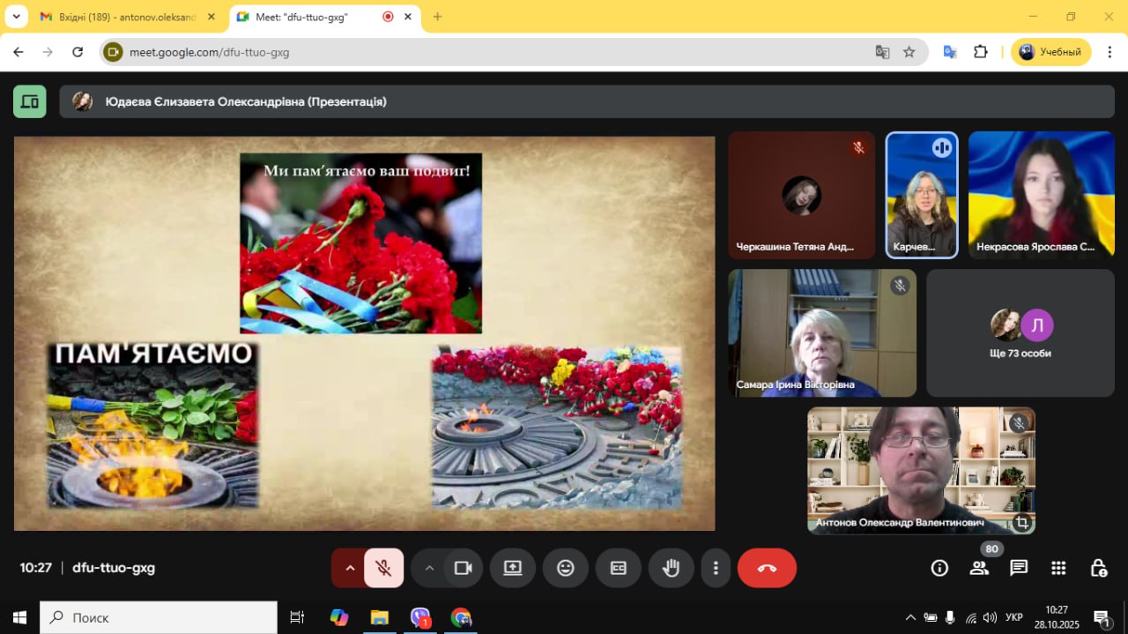Screen dimensions: 1128x634
Task: Click the Windows taskbar search box
Action: (x=159, y=617)
